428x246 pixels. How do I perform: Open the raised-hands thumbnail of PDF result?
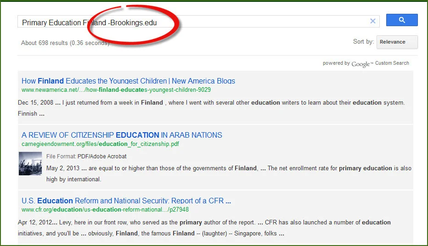point(30,163)
